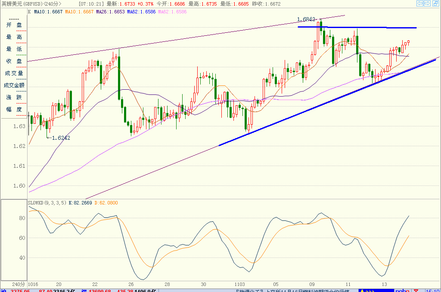Select the 成交量 field in side panel
The height and width of the screenshot is (292, 441).
pos(14,73)
